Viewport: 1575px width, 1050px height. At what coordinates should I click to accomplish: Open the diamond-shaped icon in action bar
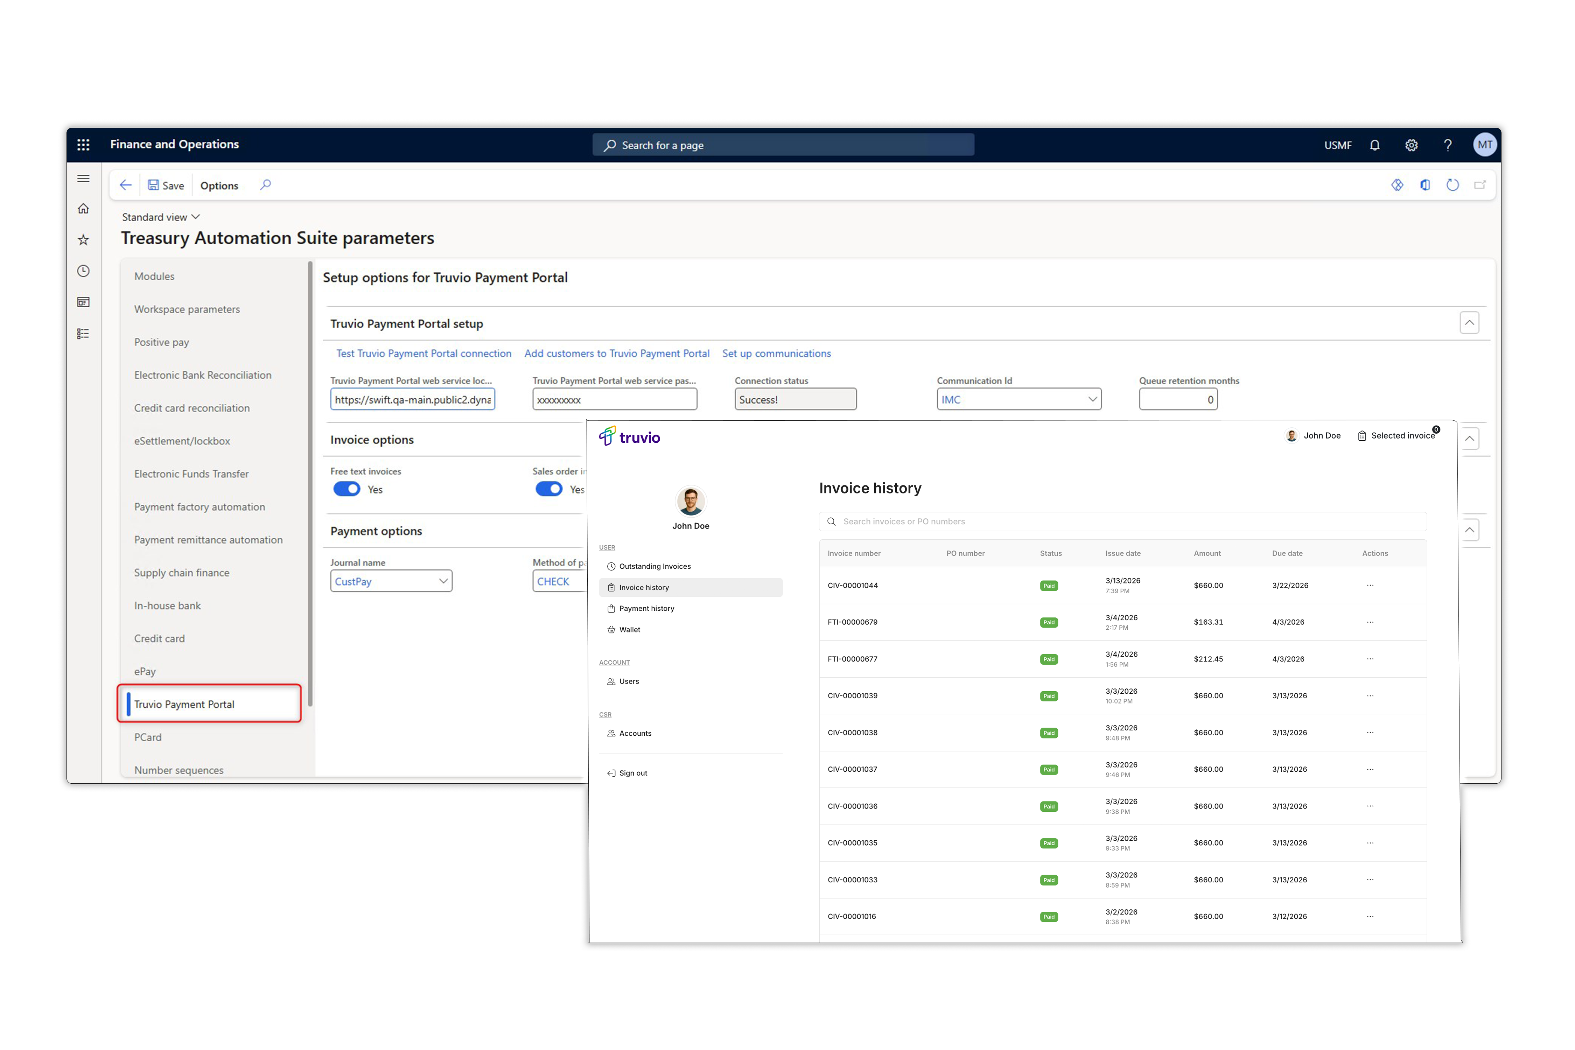[x=1397, y=185]
